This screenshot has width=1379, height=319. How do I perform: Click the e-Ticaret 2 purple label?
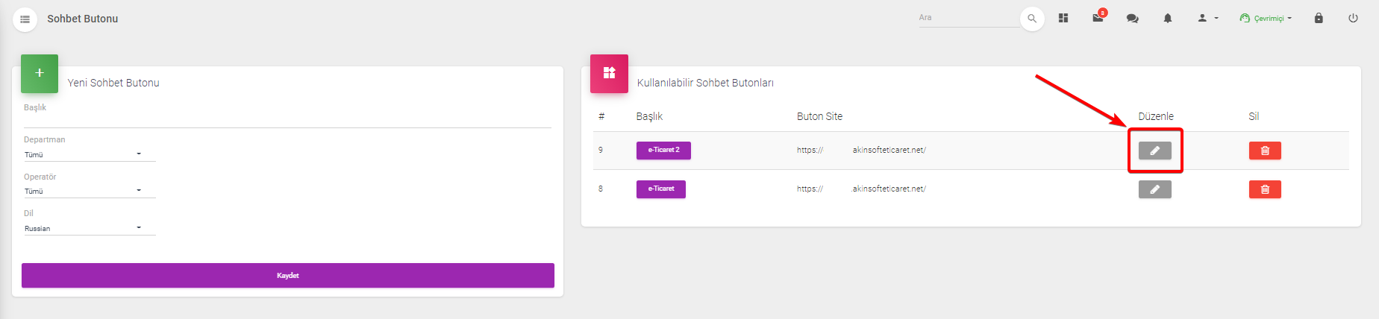pyautogui.click(x=663, y=151)
